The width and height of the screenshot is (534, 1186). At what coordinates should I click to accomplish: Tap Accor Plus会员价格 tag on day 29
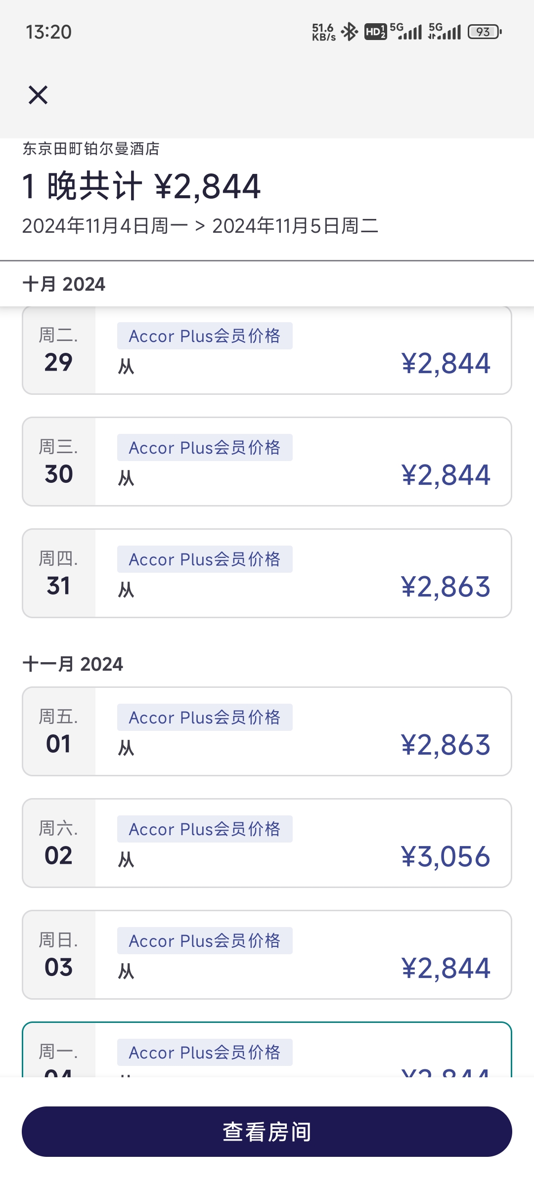pos(205,336)
